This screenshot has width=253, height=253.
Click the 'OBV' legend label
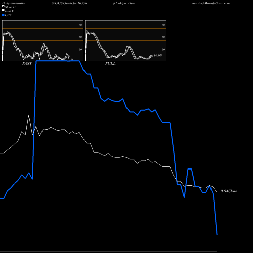point(8,15)
